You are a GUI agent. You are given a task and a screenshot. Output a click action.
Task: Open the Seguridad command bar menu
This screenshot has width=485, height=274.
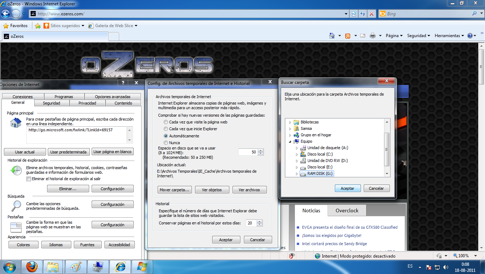click(x=419, y=36)
